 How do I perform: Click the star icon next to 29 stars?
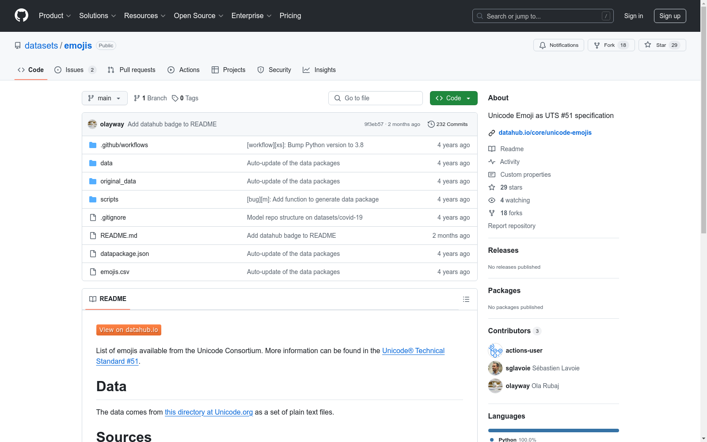(492, 187)
